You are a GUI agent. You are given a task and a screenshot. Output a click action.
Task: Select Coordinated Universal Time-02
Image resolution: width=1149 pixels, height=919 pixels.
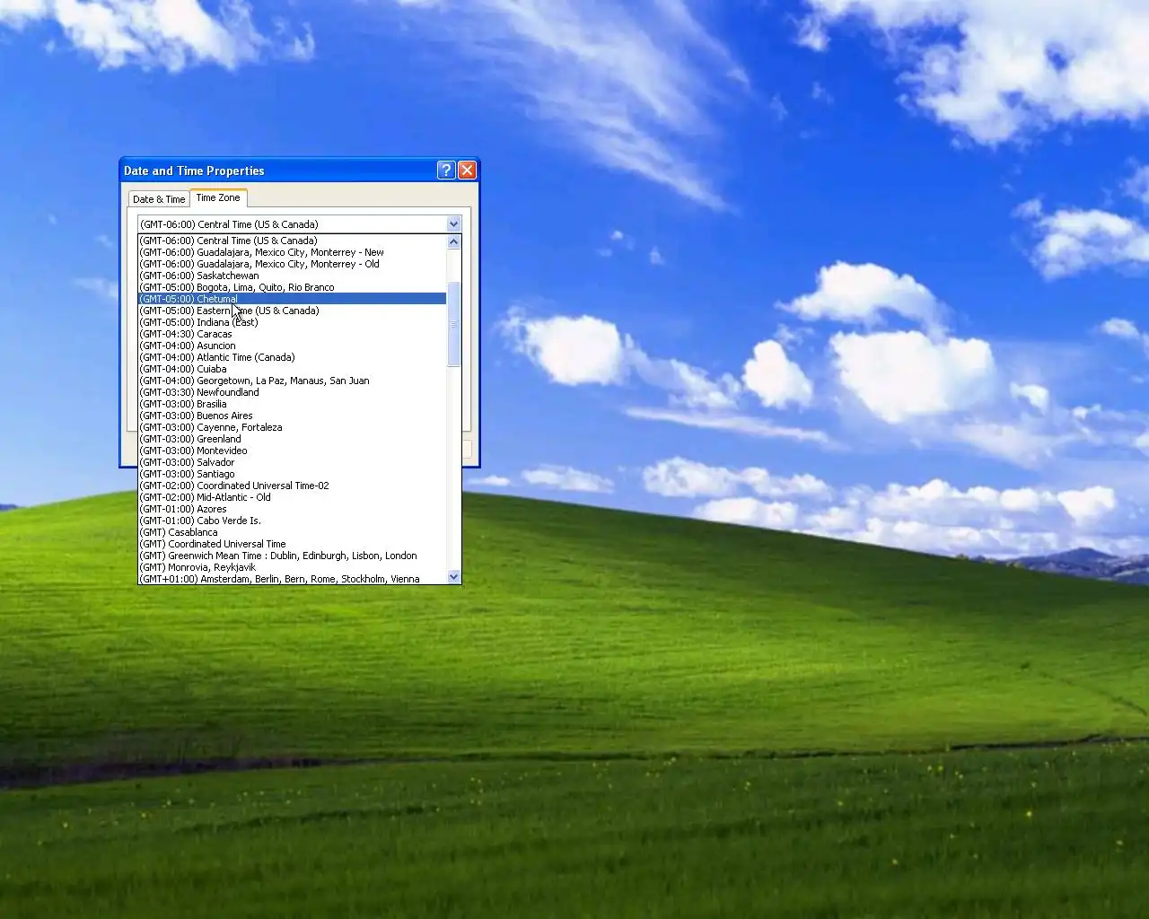[x=292, y=486]
